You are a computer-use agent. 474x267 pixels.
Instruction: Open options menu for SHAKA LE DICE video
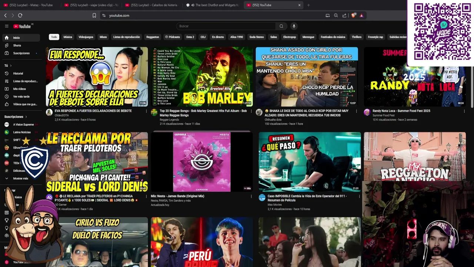point(356,111)
